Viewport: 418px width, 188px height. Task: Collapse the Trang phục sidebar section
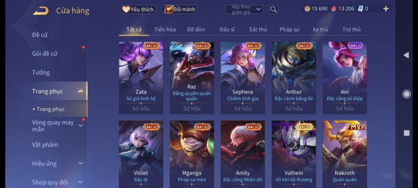(80, 91)
